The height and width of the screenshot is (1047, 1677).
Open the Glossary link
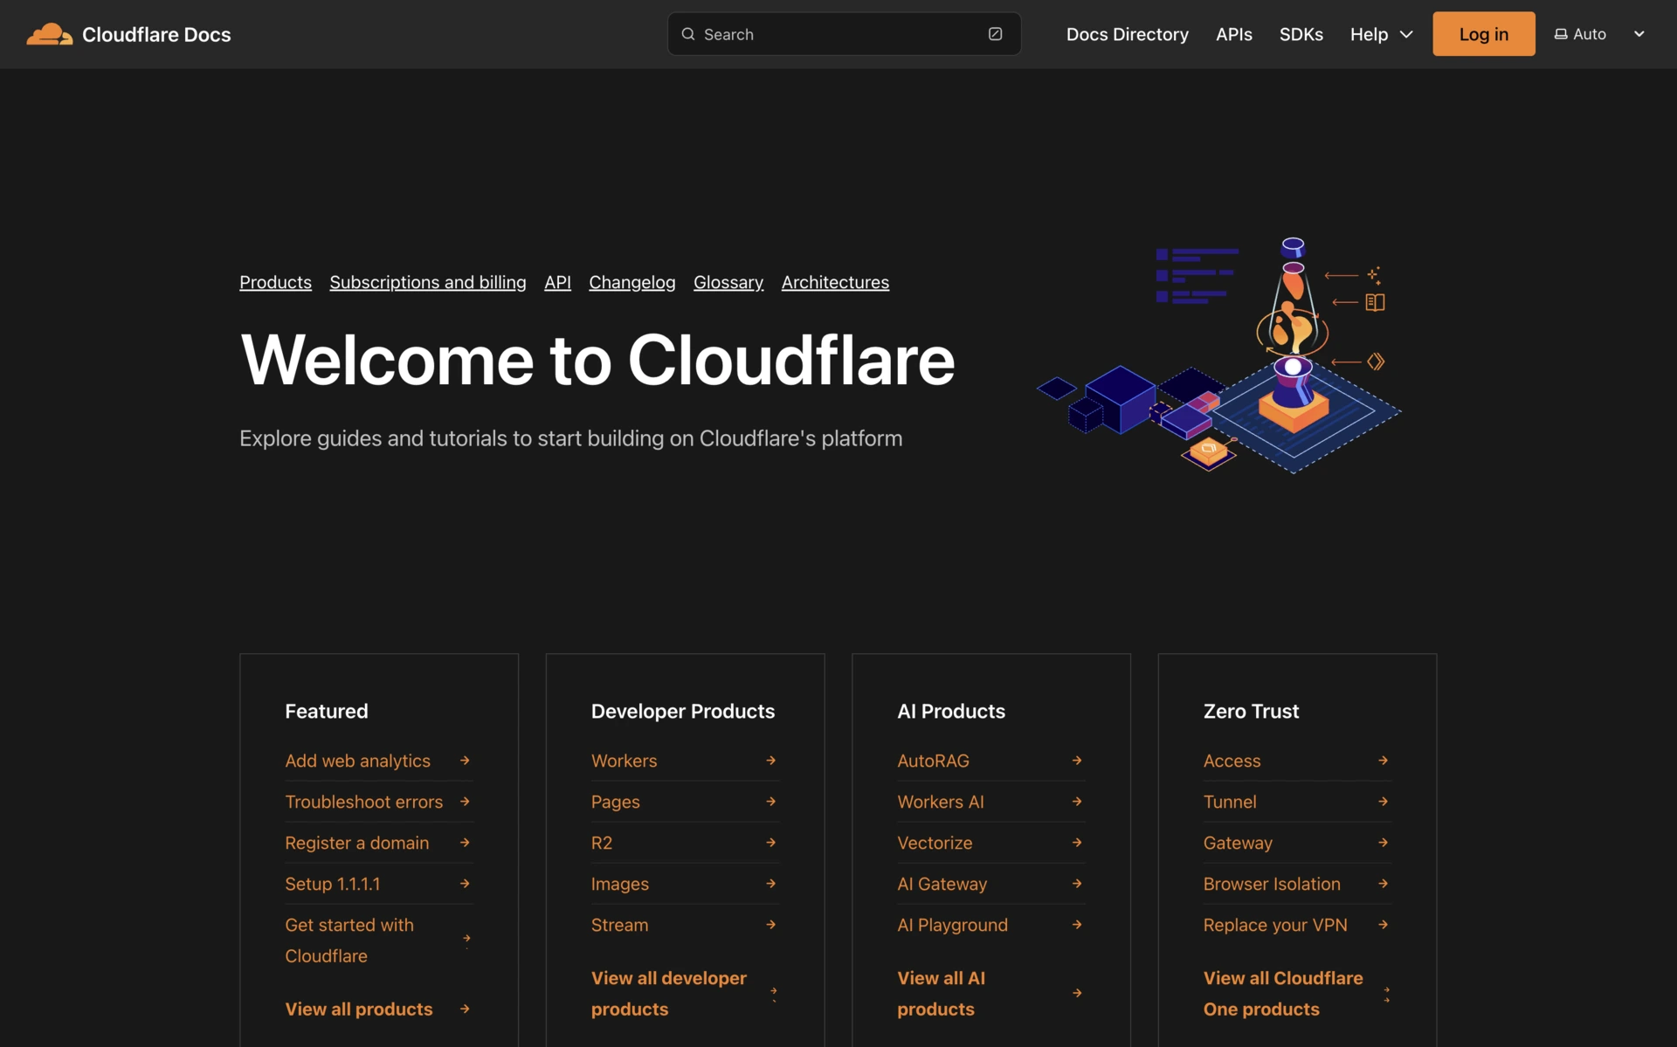[x=728, y=282]
